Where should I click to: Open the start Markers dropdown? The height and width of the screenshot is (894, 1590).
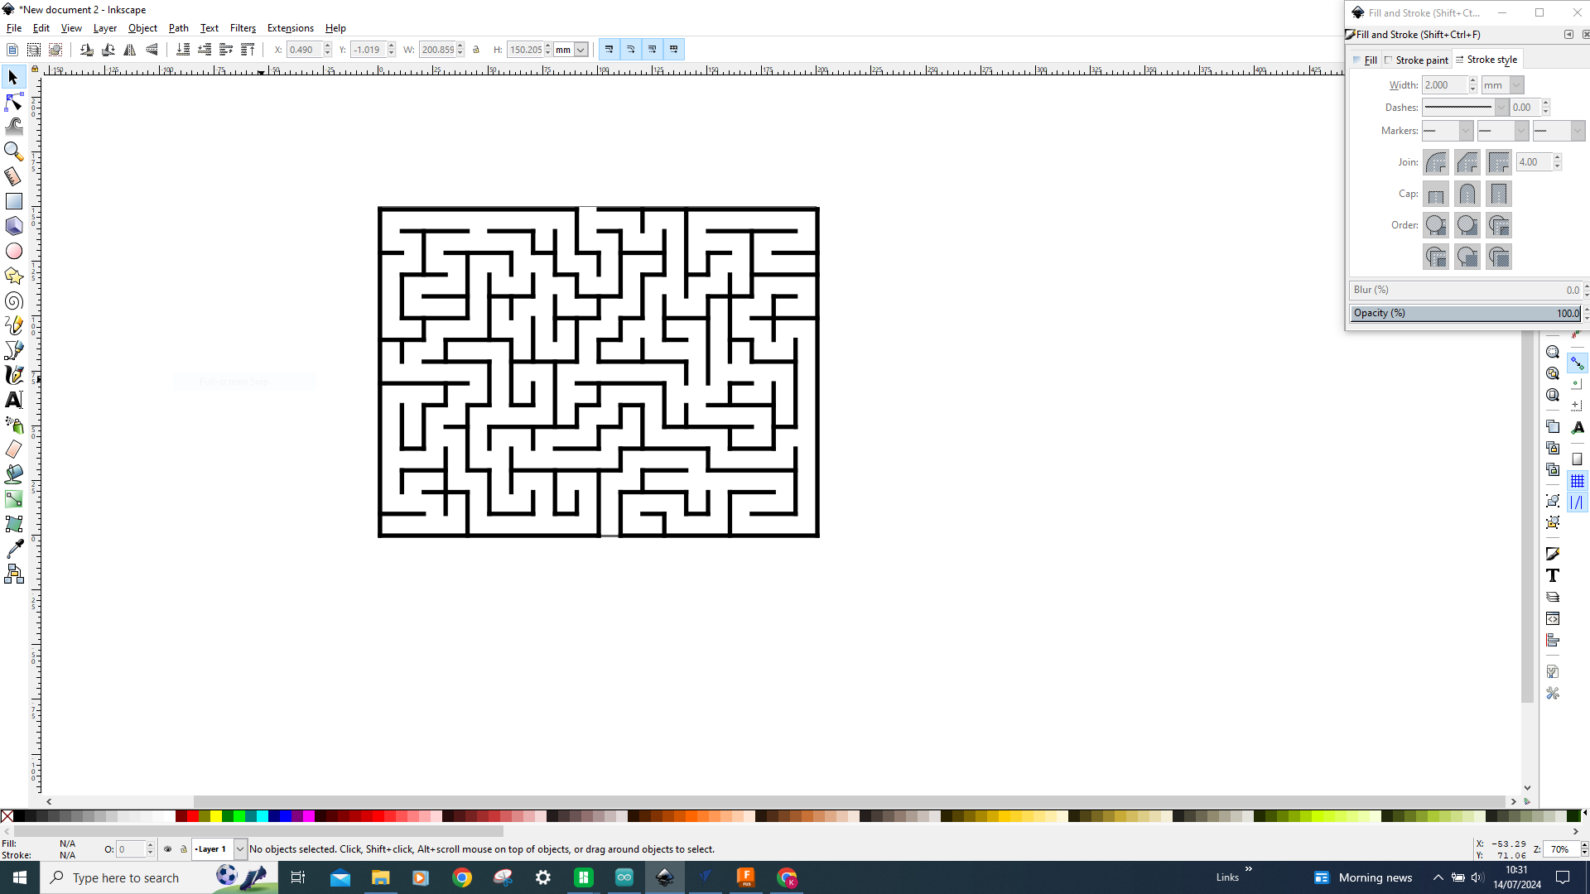tap(1446, 130)
